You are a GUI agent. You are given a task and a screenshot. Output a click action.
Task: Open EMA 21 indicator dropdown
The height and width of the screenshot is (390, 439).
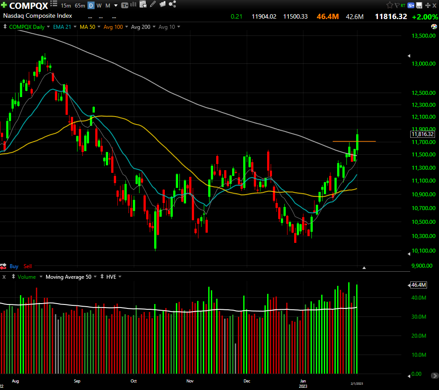75,27
